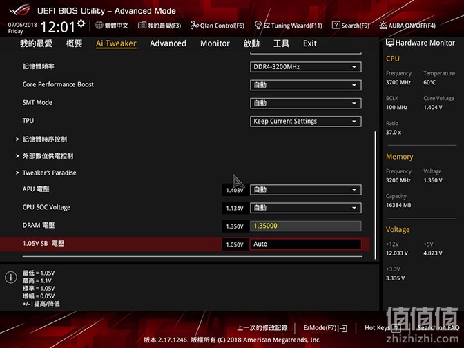Click the APU 電壓 label

[36, 189]
